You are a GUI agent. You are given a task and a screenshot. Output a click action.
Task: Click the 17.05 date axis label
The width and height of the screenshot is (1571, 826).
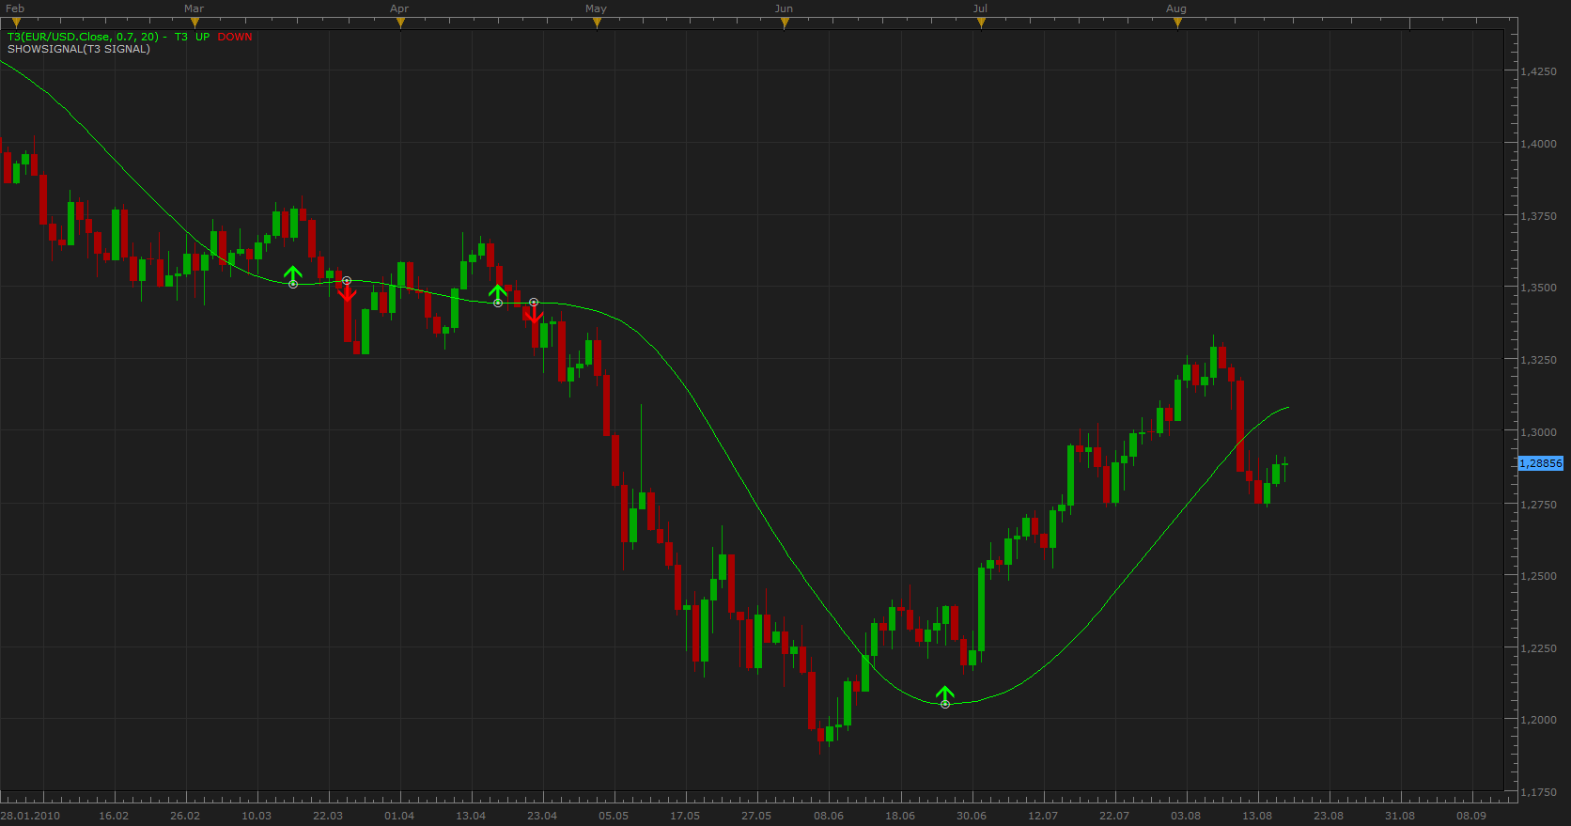[685, 816]
